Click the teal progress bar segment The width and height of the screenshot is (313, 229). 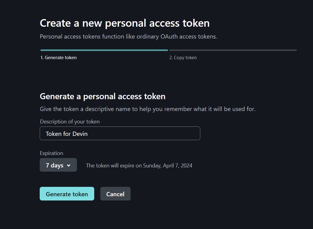(x=104, y=50)
